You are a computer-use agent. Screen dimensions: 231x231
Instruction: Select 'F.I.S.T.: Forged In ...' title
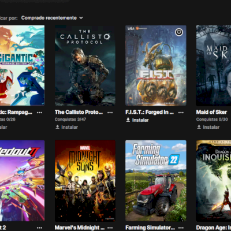tap(150, 112)
